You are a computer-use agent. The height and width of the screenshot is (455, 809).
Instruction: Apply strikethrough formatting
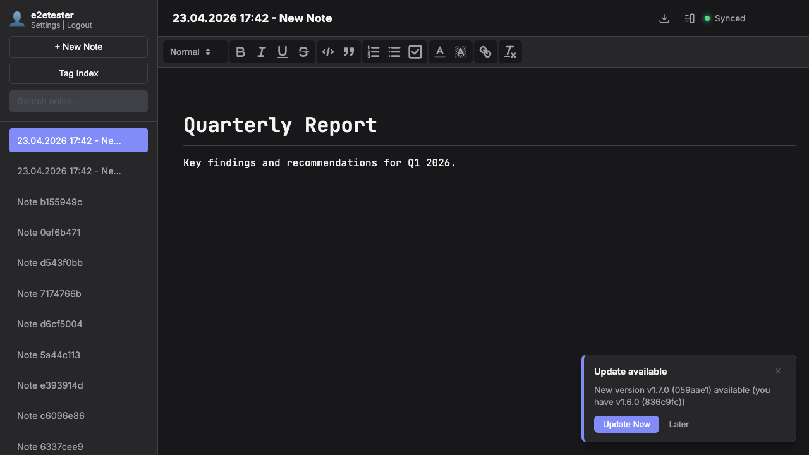click(x=303, y=52)
